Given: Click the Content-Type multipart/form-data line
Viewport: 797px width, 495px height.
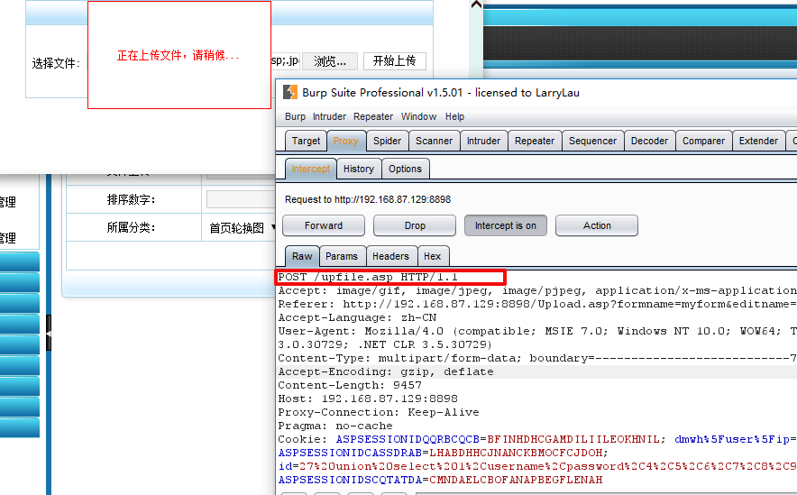Looking at the screenshot, I should (536, 358).
